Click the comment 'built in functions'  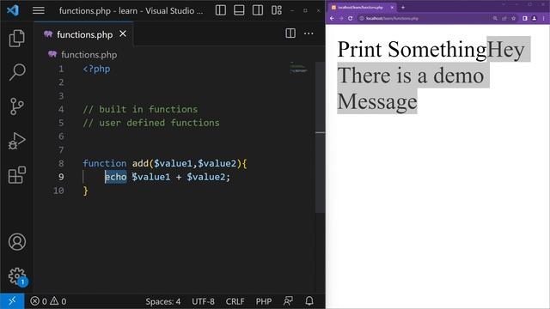[x=149, y=109]
